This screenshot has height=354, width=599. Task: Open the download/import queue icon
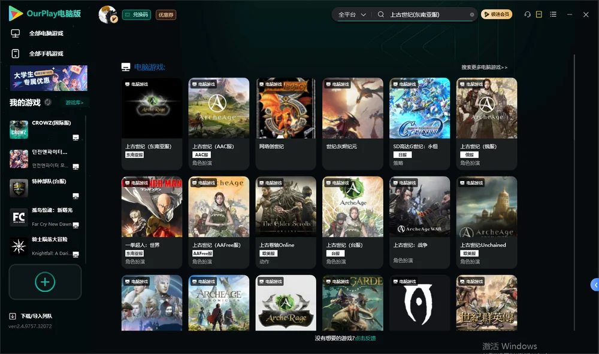[x=13, y=316]
